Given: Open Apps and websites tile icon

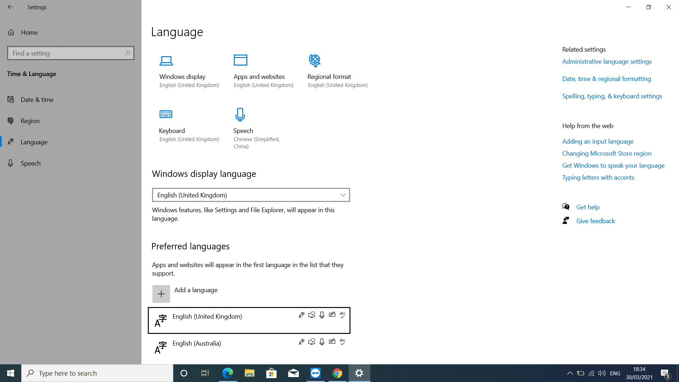Looking at the screenshot, I should (240, 60).
